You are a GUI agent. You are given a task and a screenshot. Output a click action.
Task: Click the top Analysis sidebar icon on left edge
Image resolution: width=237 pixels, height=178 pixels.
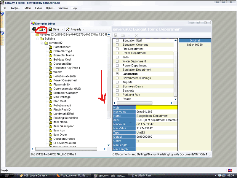point(2,14)
